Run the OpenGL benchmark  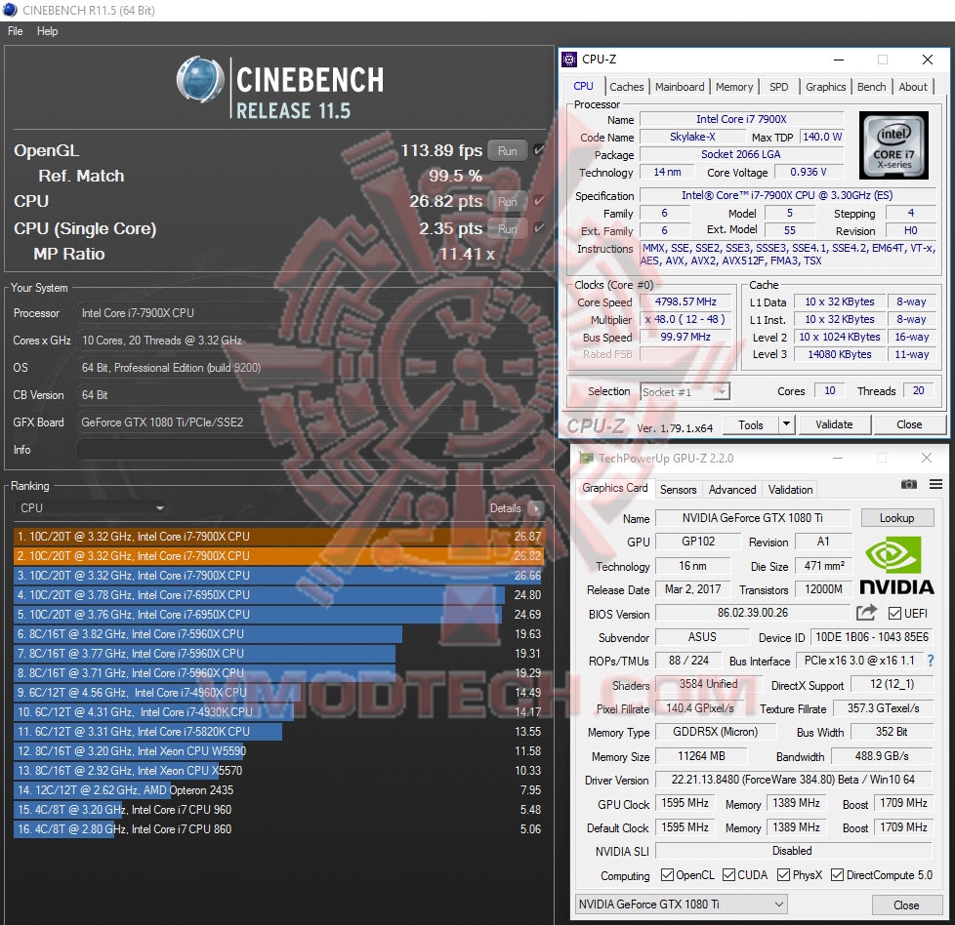(508, 150)
